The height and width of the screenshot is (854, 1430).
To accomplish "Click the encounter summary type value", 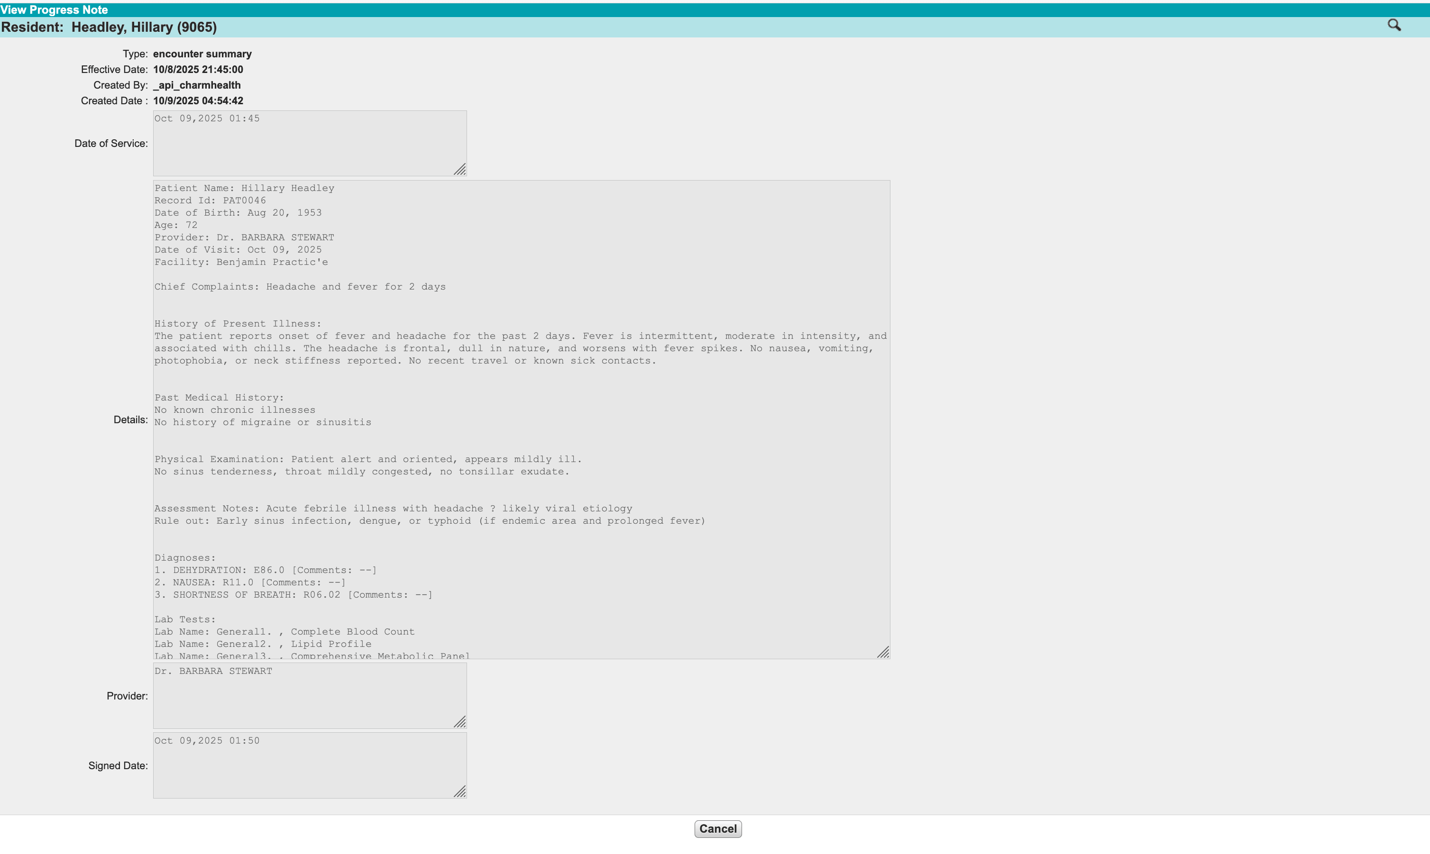I will click(202, 54).
